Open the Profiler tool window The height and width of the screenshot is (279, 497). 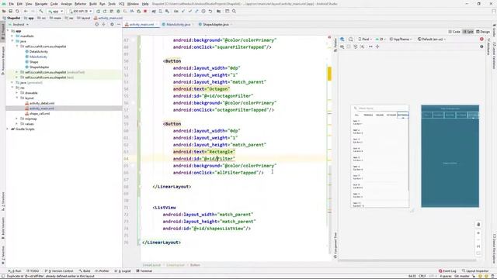102,271
